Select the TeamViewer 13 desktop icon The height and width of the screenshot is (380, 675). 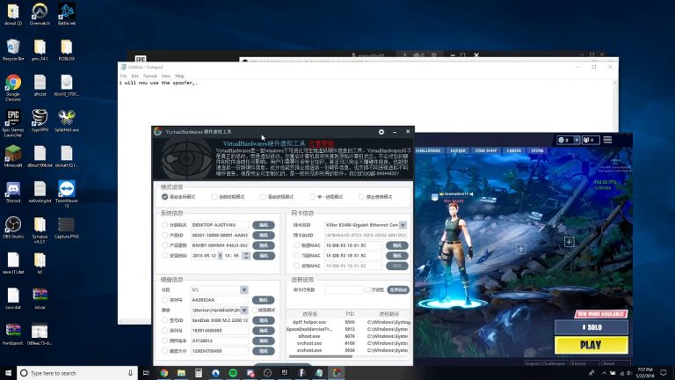(66, 194)
